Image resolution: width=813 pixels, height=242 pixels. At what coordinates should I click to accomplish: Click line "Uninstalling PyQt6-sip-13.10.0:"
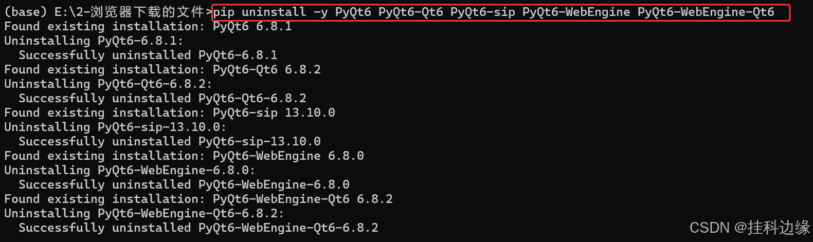(115, 127)
